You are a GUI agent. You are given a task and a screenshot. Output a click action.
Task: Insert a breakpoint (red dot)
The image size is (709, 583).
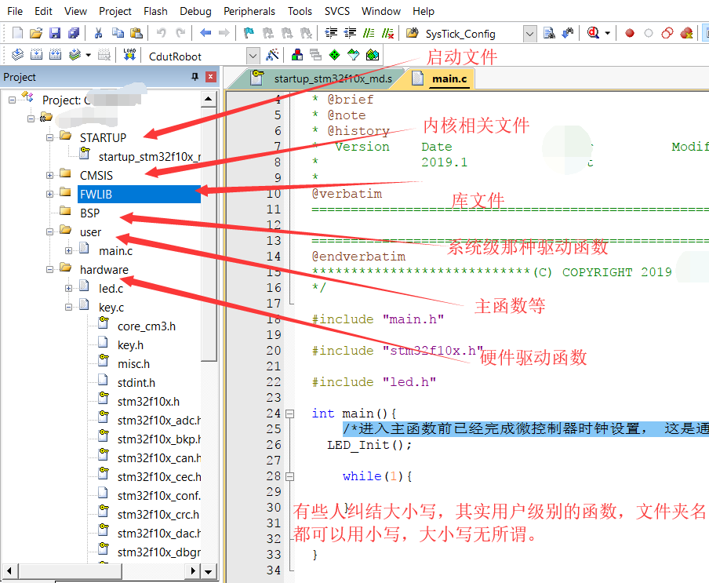[630, 33]
